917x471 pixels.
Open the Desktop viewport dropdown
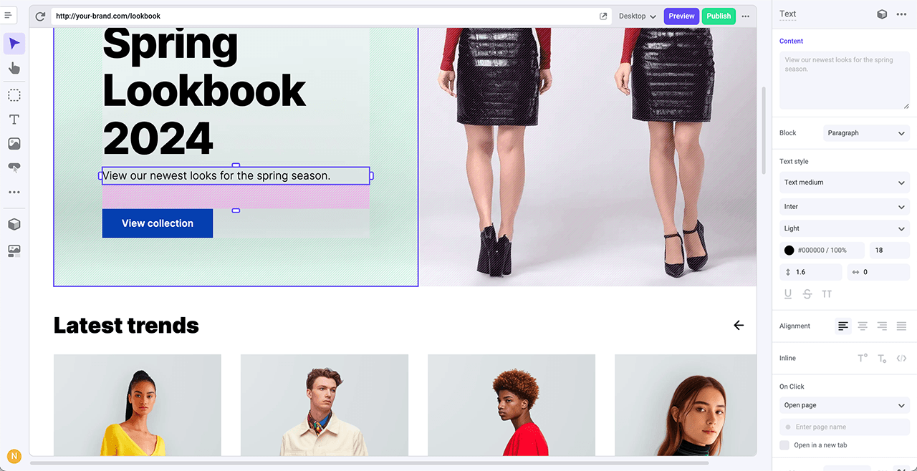[637, 16]
